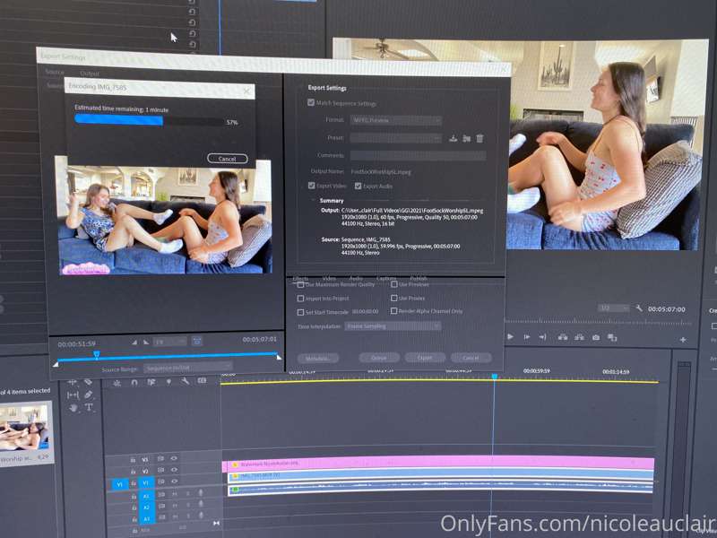Click the Set Out Point icon in export preview

(x=146, y=342)
